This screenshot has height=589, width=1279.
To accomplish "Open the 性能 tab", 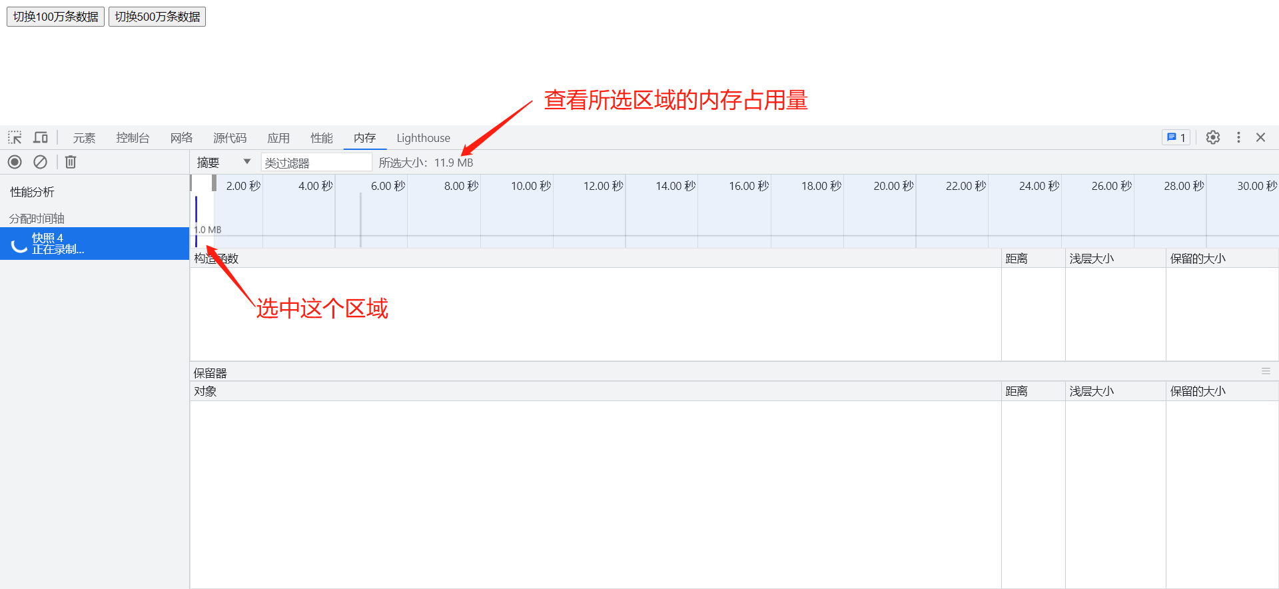I will pos(322,138).
